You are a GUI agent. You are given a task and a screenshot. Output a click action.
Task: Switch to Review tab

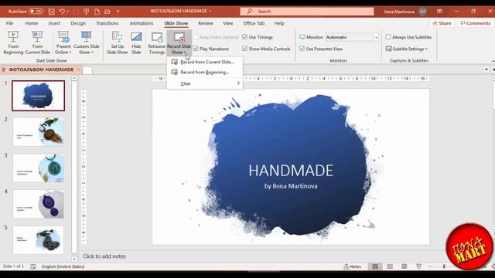205,23
